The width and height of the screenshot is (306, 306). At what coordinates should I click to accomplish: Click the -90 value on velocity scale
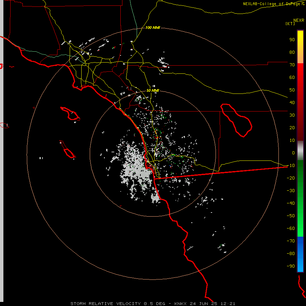[x=291, y=266]
